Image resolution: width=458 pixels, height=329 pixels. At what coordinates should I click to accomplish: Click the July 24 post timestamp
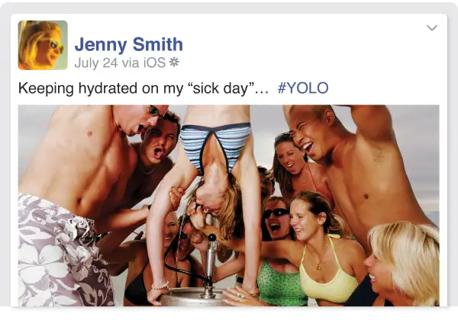(x=96, y=62)
